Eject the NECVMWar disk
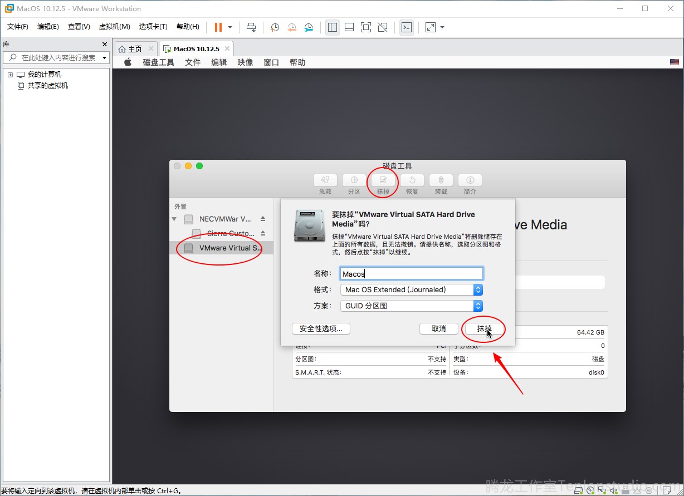 (263, 219)
